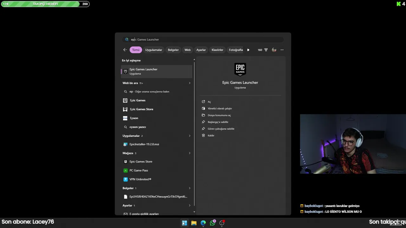Show more filter tabs with the arrow
Viewport: 406px width, 228px height.
(x=248, y=50)
